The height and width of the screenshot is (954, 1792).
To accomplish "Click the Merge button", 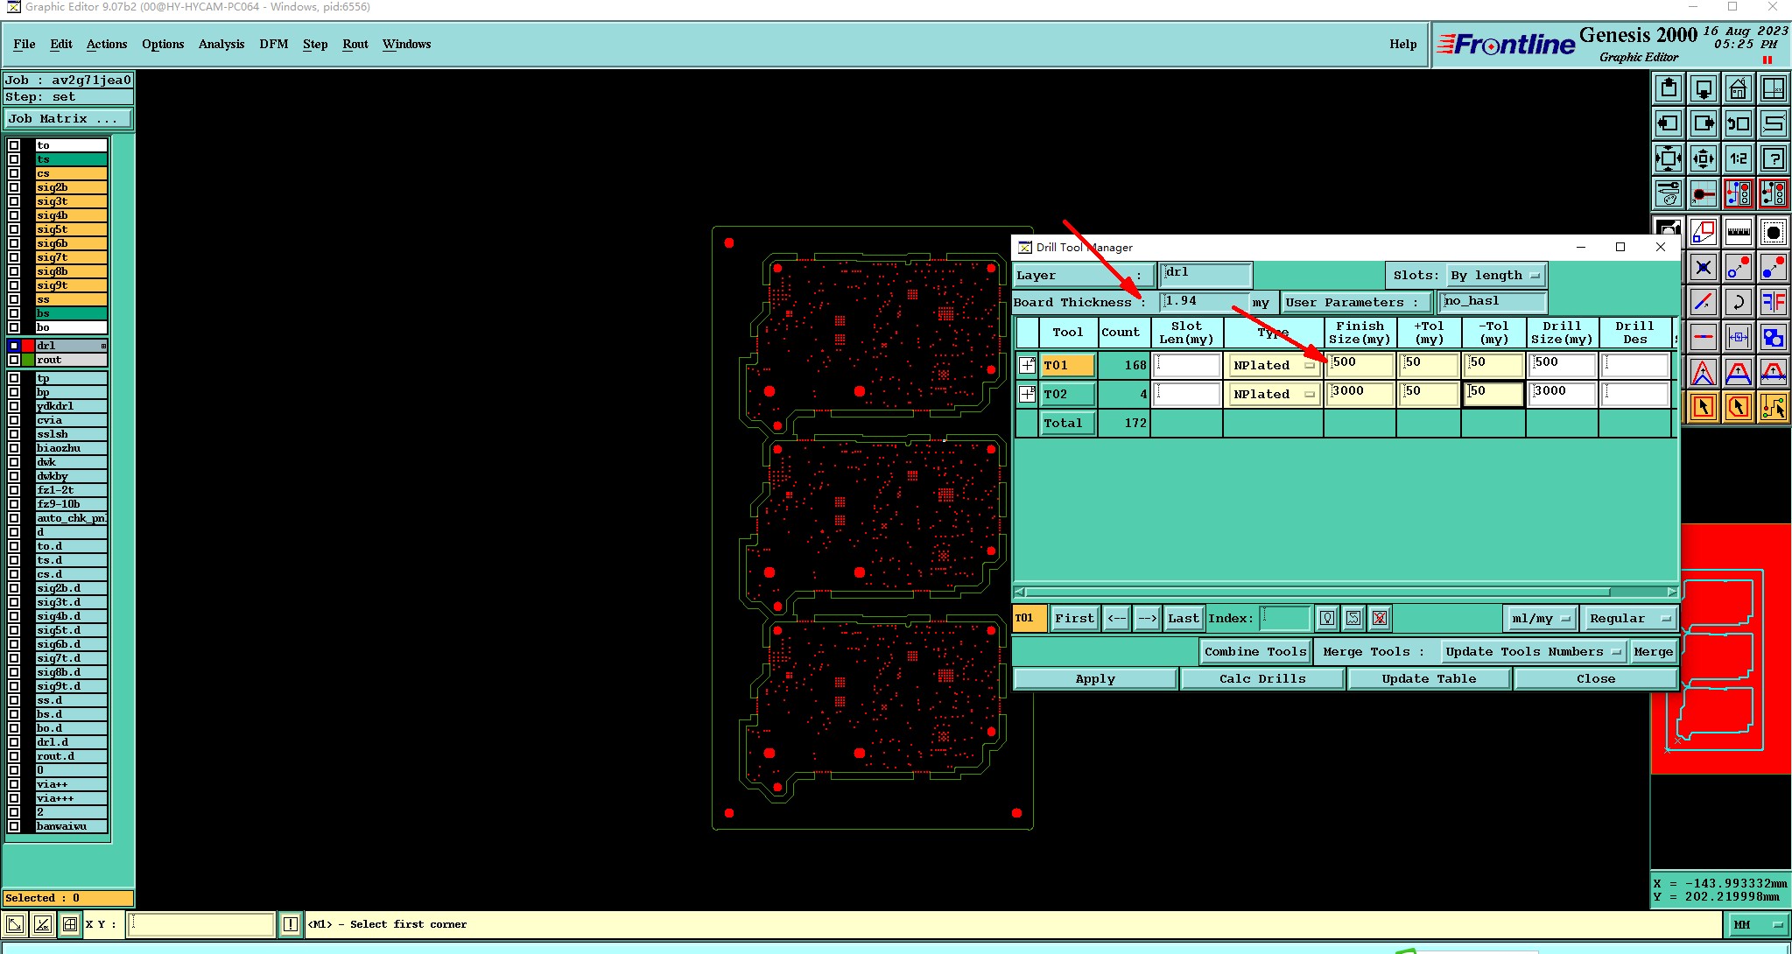I will click(1653, 651).
